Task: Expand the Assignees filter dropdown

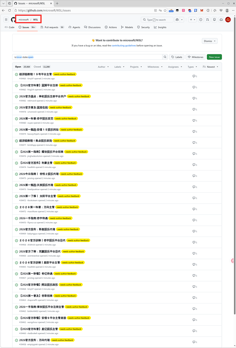Action: coord(175,67)
